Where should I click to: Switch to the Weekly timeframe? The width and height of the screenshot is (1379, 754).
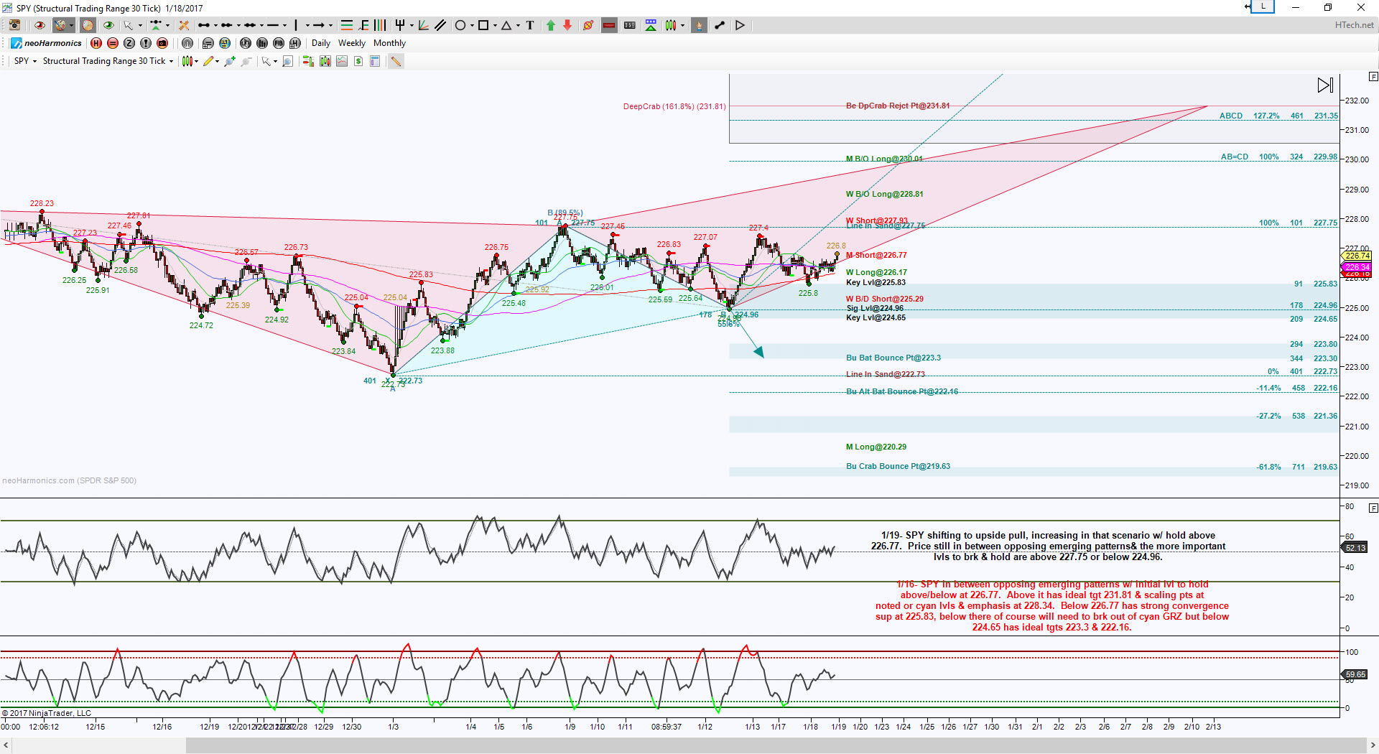coord(352,43)
